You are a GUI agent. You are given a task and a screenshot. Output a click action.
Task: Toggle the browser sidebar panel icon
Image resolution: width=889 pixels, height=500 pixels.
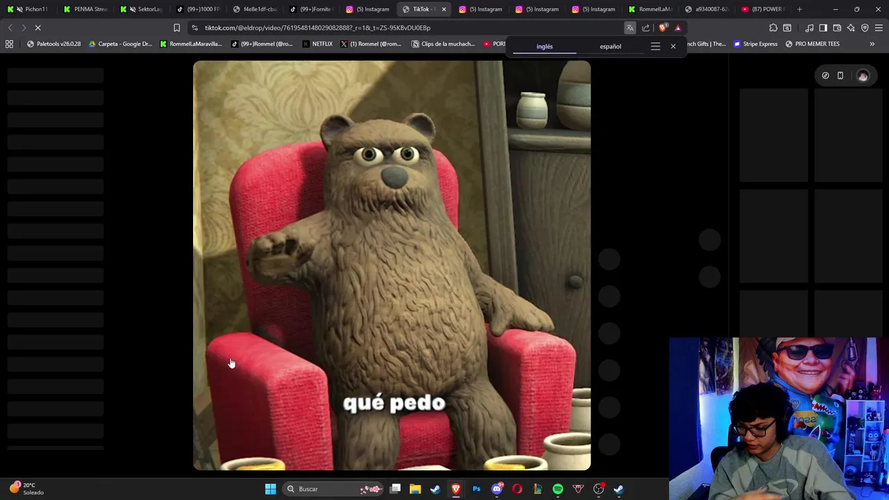(823, 28)
